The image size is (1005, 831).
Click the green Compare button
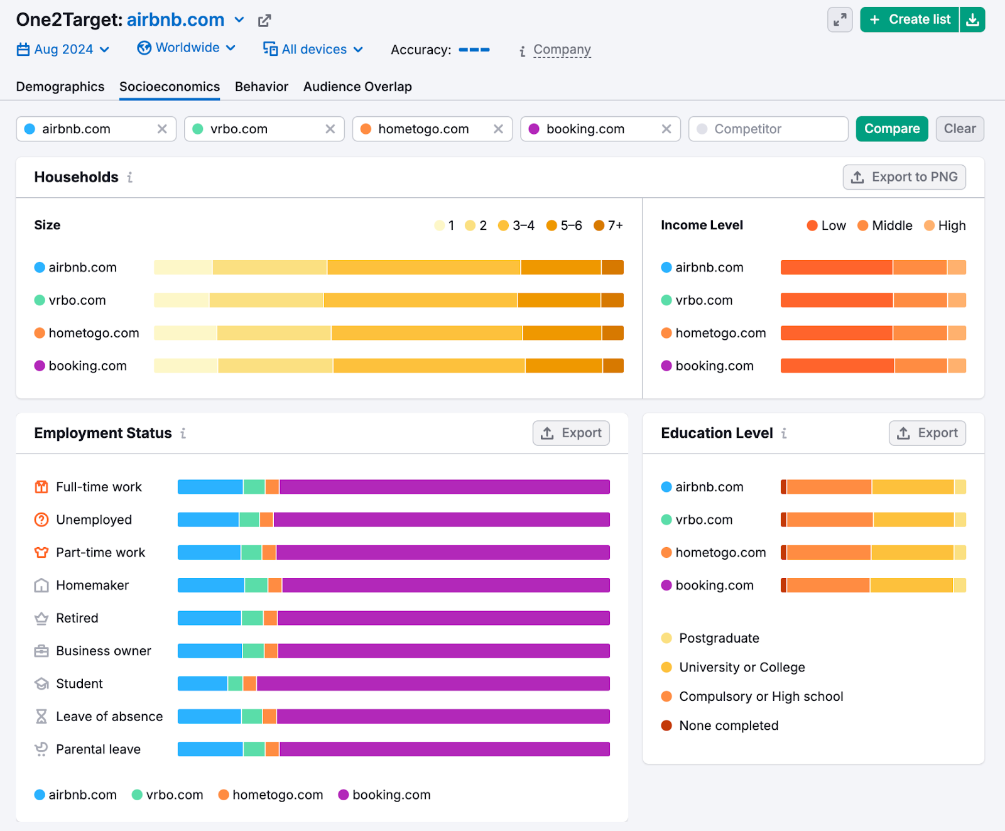[892, 129]
